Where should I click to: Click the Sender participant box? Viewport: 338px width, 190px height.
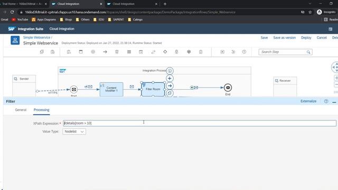24,86
